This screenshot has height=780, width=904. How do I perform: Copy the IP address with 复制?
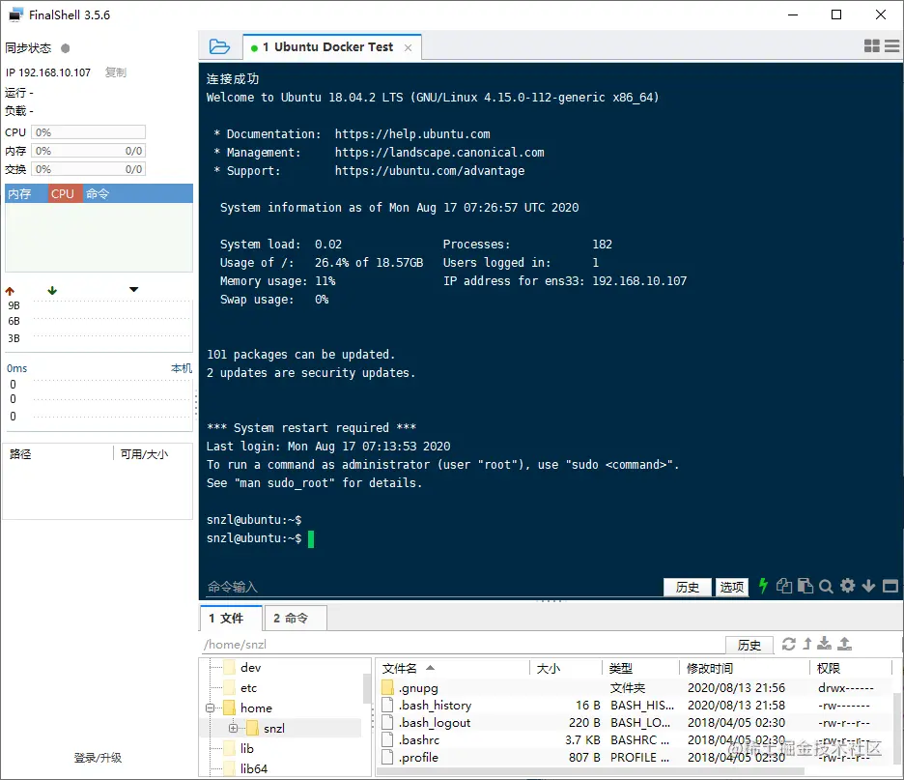tap(115, 72)
